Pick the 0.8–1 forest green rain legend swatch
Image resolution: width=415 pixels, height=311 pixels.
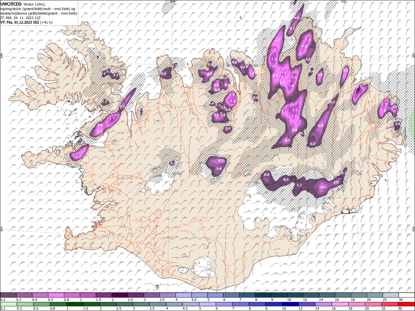58,304
